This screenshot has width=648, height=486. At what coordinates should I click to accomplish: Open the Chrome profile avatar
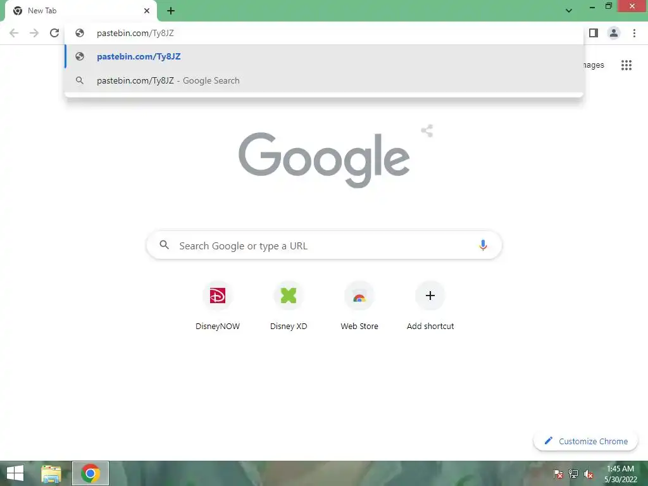pyautogui.click(x=614, y=33)
